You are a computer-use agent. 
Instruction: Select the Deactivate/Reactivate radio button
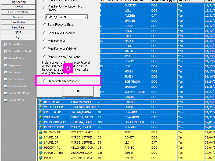45,81
